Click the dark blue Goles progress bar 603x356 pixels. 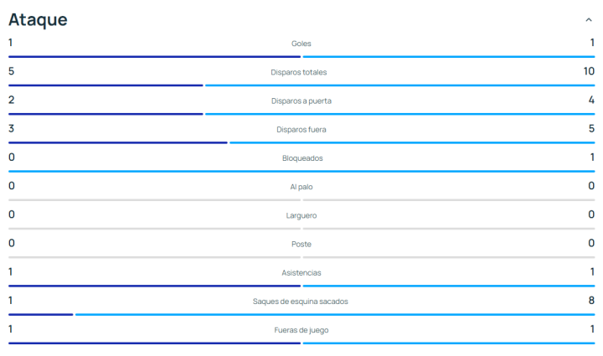[154, 57]
